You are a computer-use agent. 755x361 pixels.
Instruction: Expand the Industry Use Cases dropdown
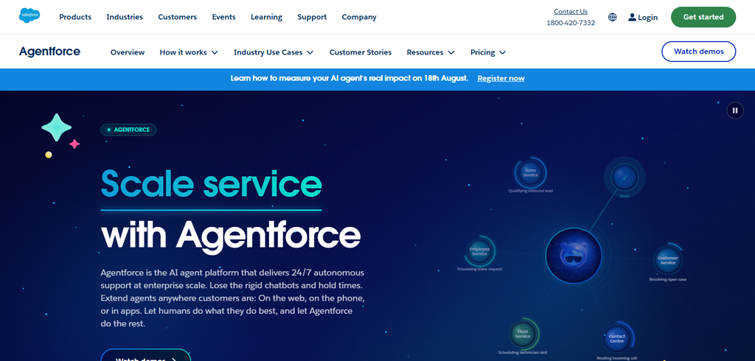point(274,52)
